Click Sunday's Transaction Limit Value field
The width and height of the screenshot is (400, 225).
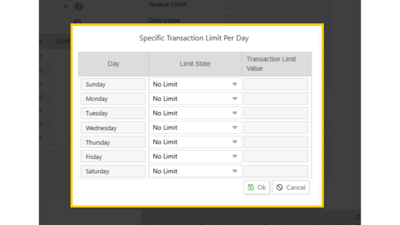pos(275,84)
